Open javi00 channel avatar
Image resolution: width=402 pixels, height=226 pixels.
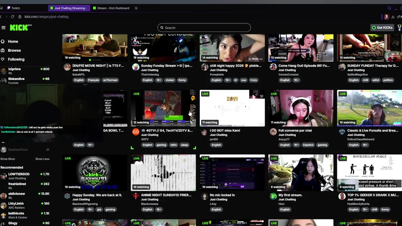[204, 132]
